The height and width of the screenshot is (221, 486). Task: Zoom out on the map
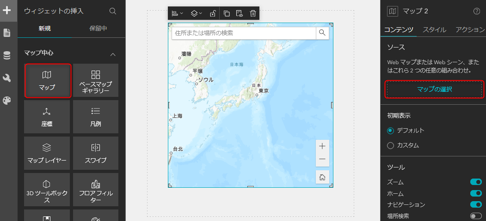pyautogui.click(x=322, y=159)
